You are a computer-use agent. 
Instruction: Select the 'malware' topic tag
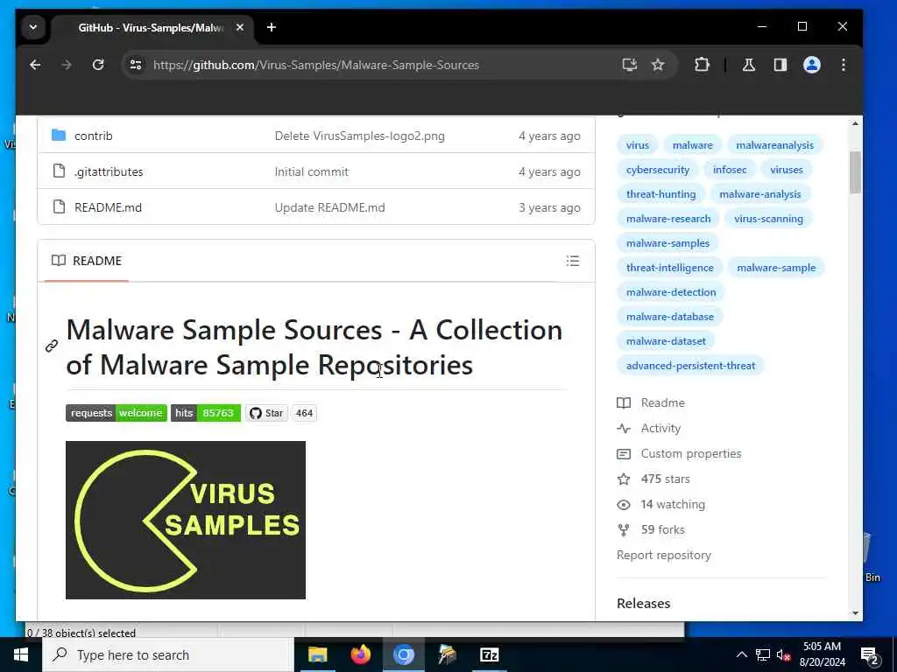(x=692, y=145)
